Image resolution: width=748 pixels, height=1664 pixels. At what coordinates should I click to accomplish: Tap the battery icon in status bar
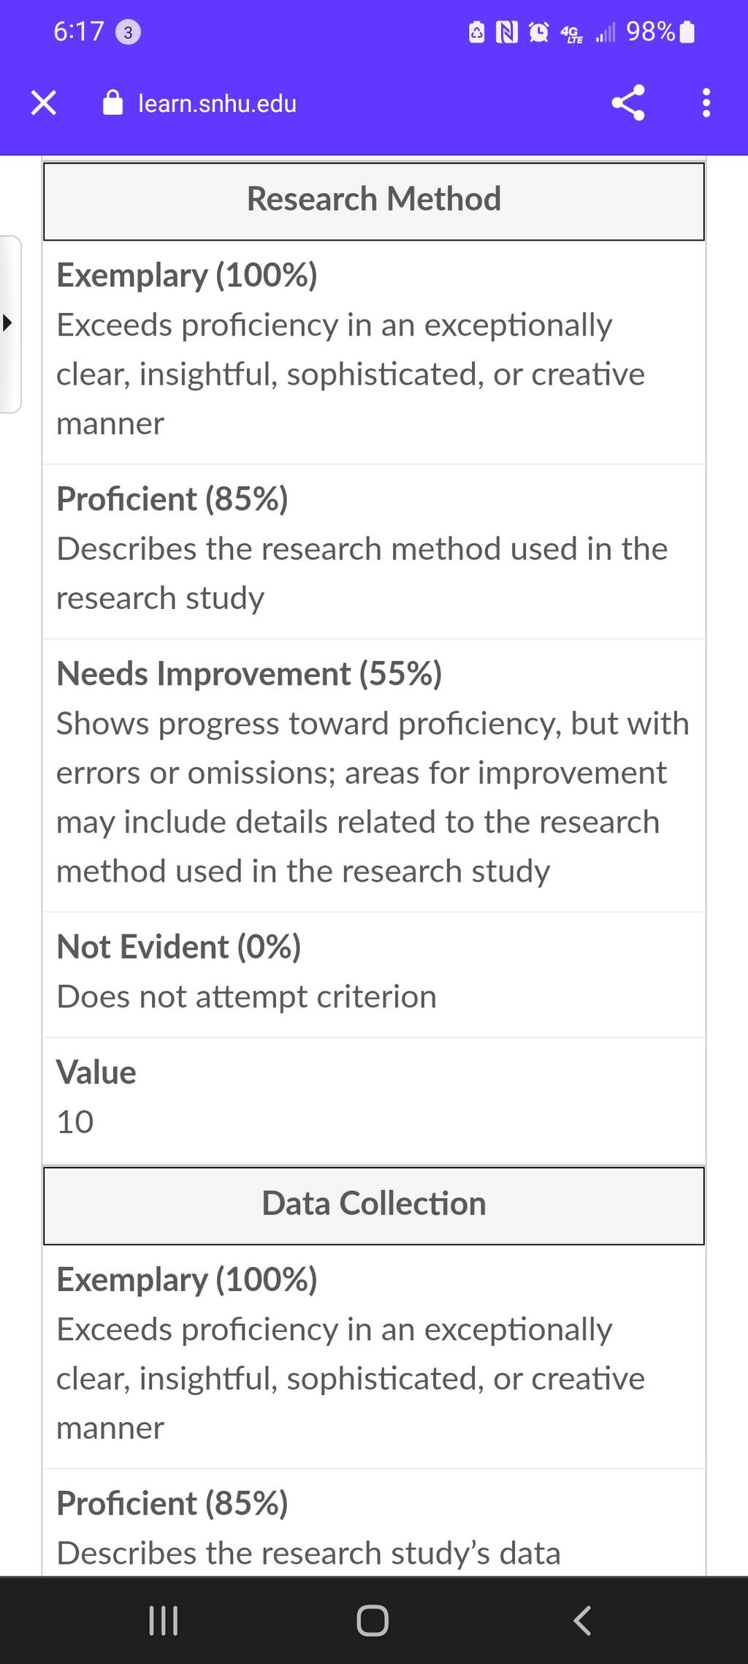coord(687,32)
